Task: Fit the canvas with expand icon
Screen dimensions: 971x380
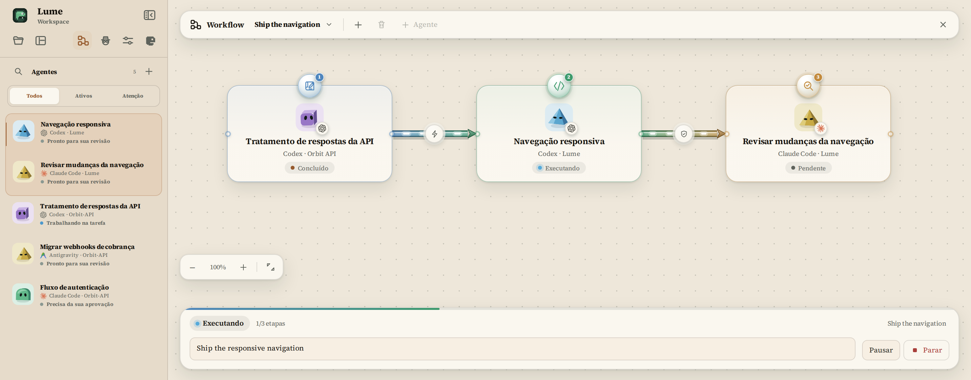Action: tap(270, 268)
